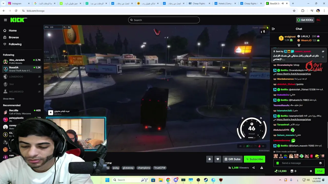
Task: Open Rexzilla recommended channel
Action: click(22, 112)
